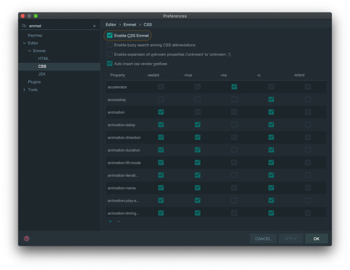This screenshot has height=270, width=350.
Task: Select JSX under Emmet
Action: (42, 74)
